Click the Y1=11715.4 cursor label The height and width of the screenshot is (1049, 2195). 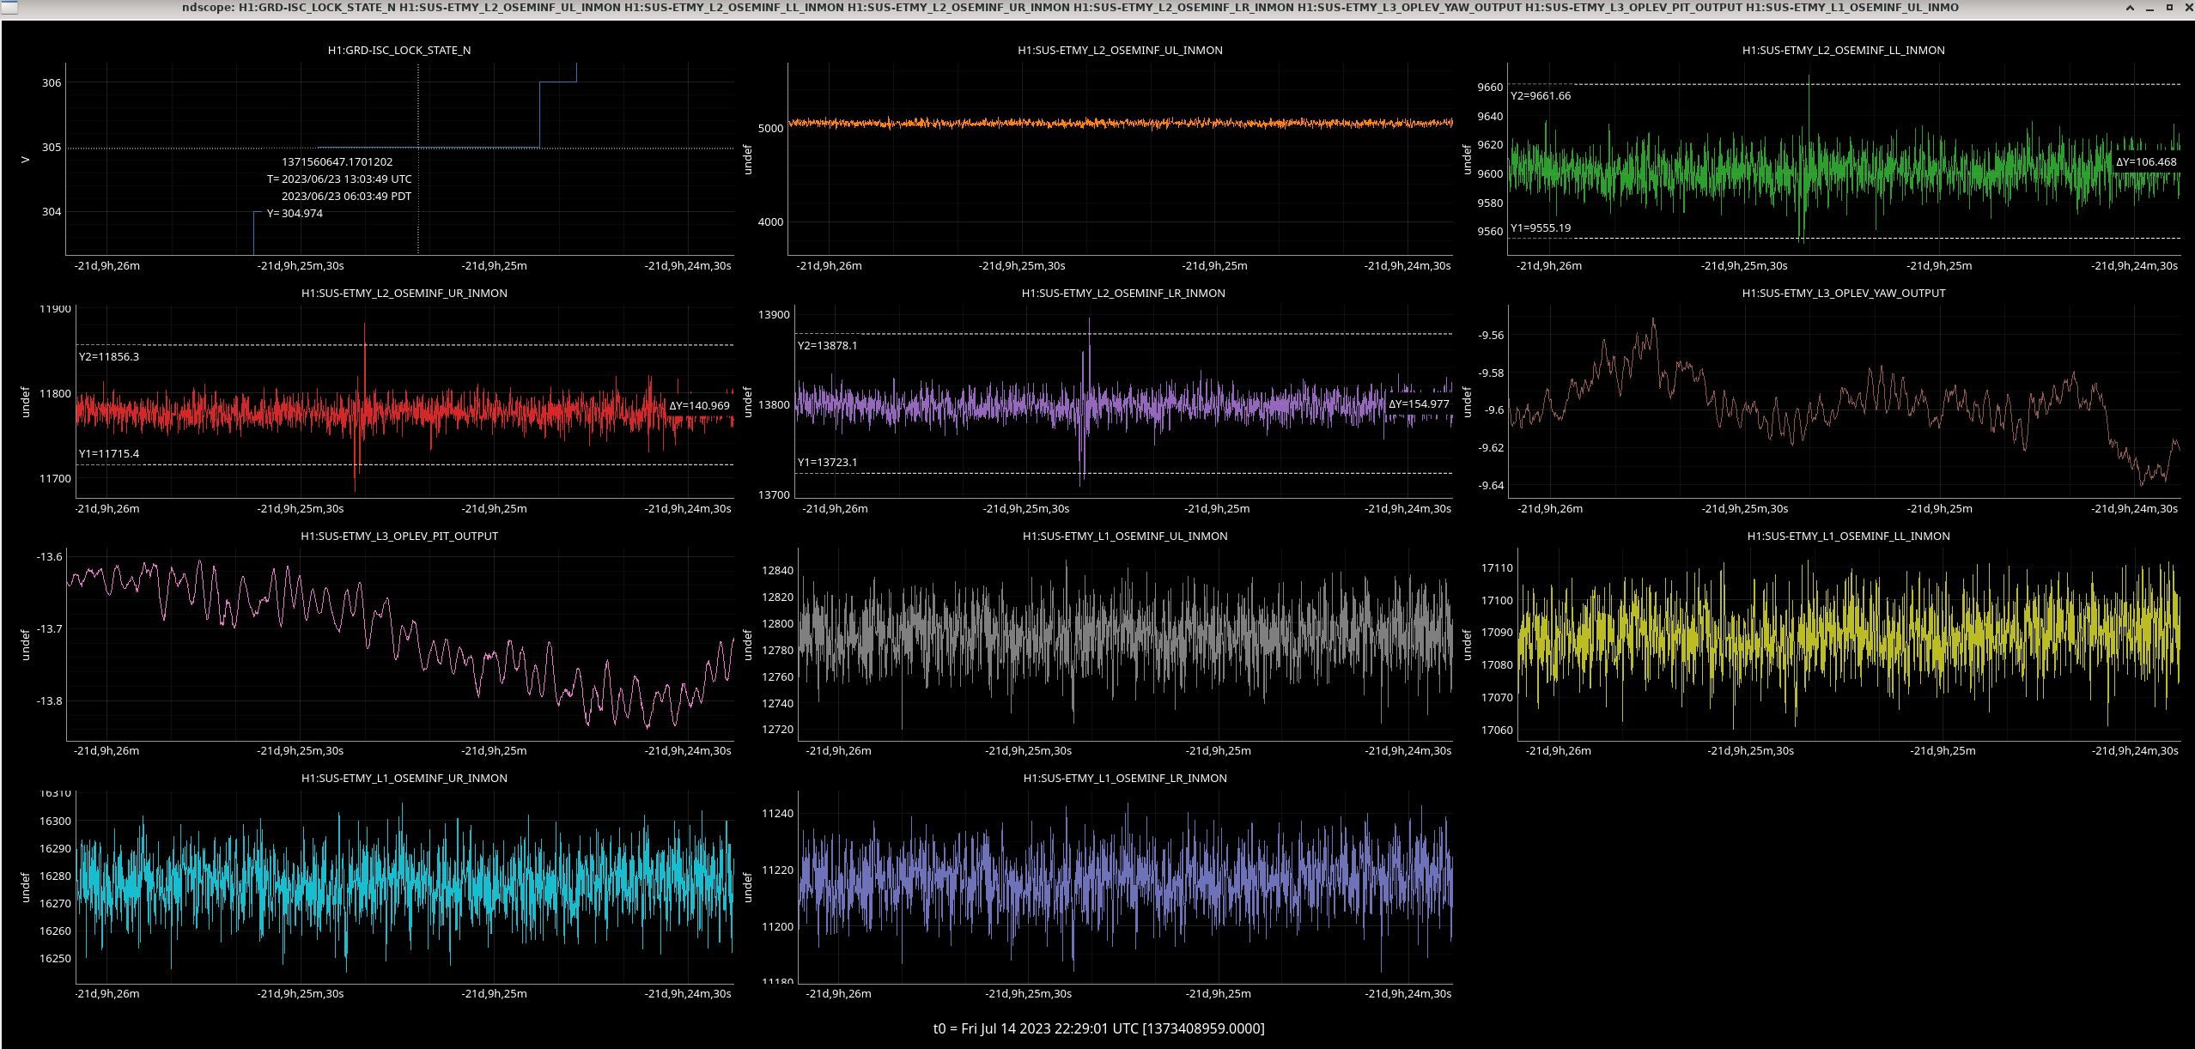[109, 454]
